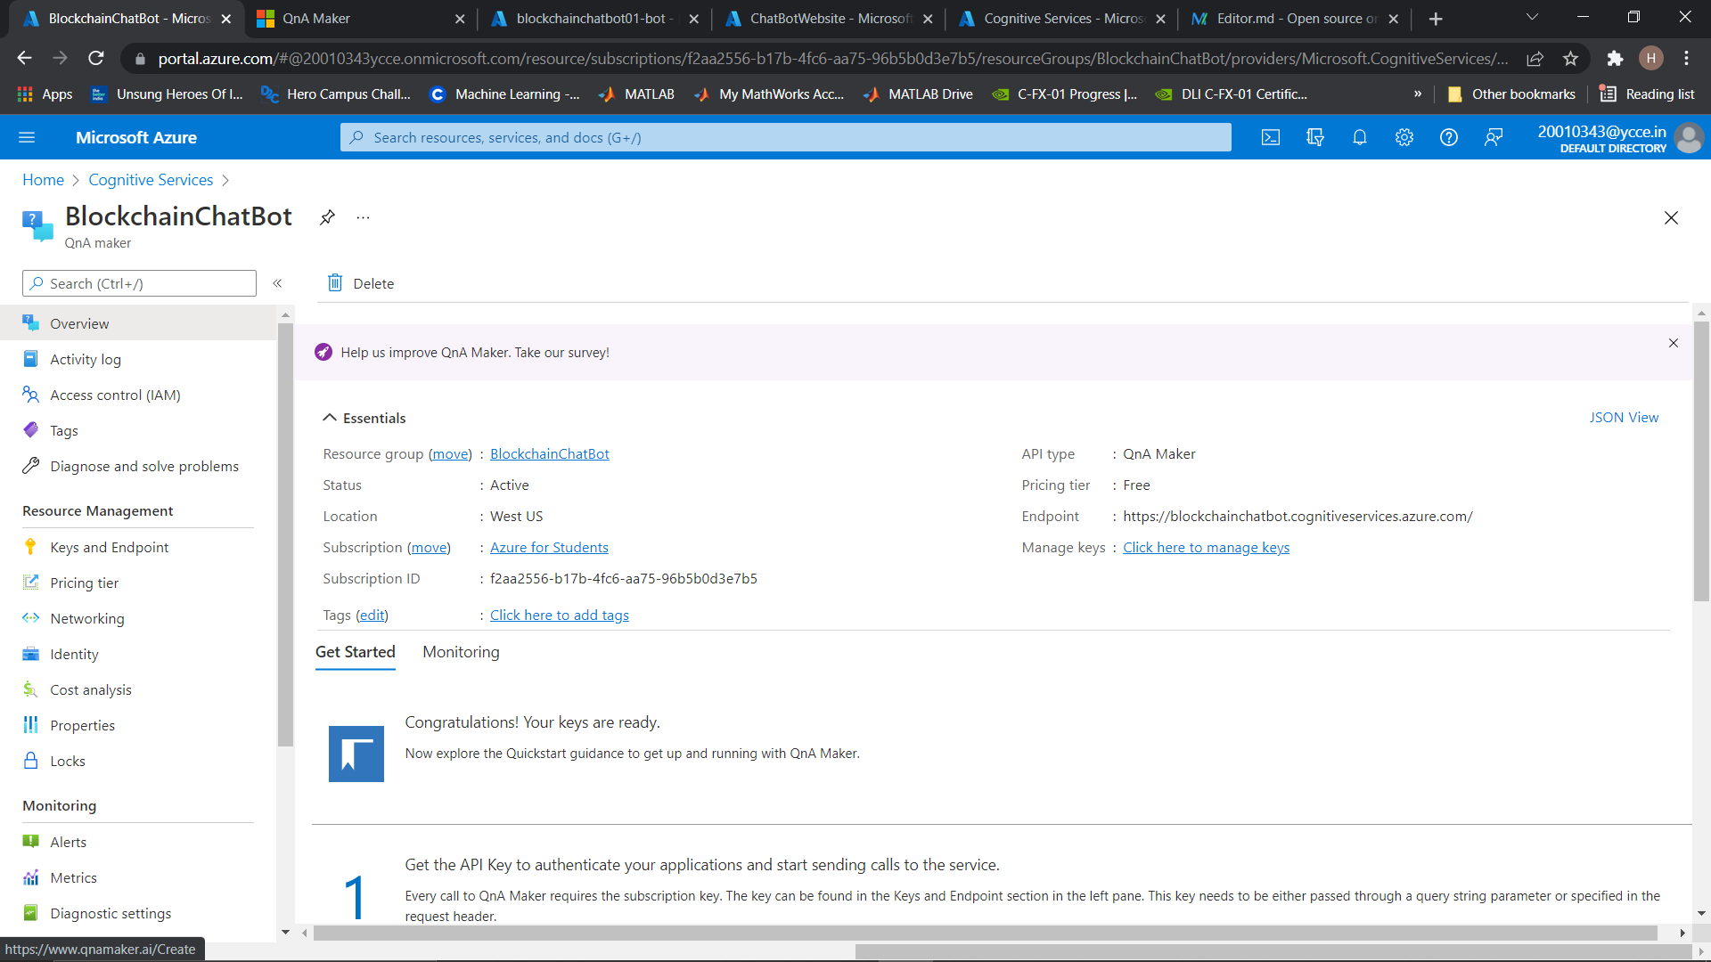Click the horizontal scrollbar of the content pane
Screen dimensions: 1711x962
click(x=980, y=933)
